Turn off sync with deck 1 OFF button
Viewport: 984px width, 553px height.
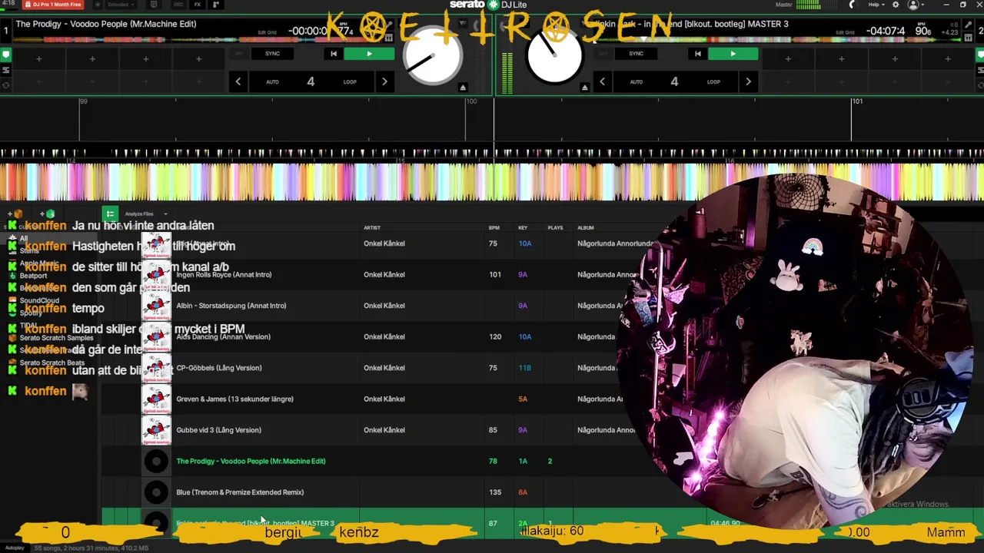(x=238, y=54)
